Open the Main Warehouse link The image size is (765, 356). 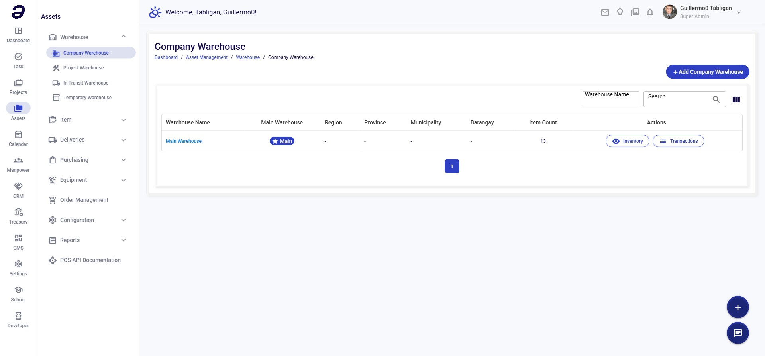click(x=184, y=141)
